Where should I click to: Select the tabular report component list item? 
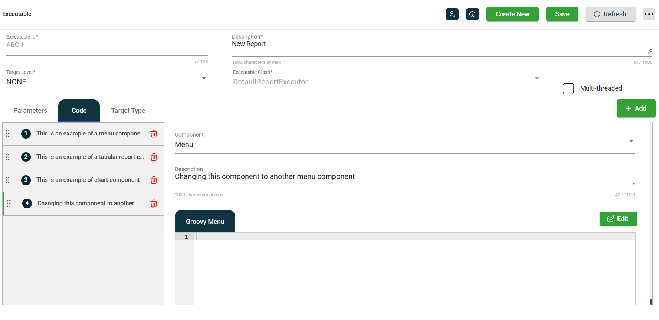tap(90, 157)
